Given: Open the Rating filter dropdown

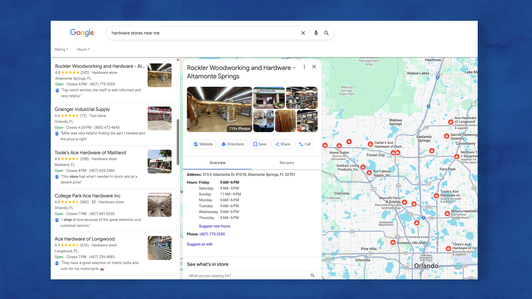Looking at the screenshot, I should coord(61,49).
